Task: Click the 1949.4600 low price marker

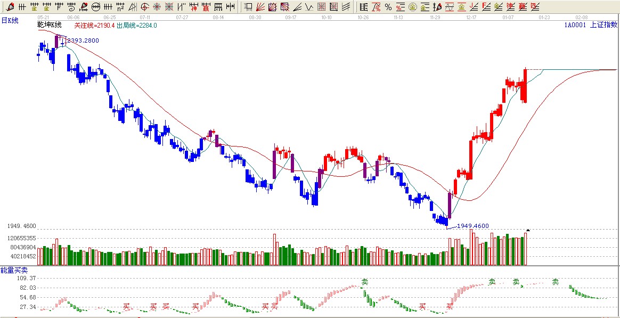Action: pyautogui.click(x=472, y=226)
